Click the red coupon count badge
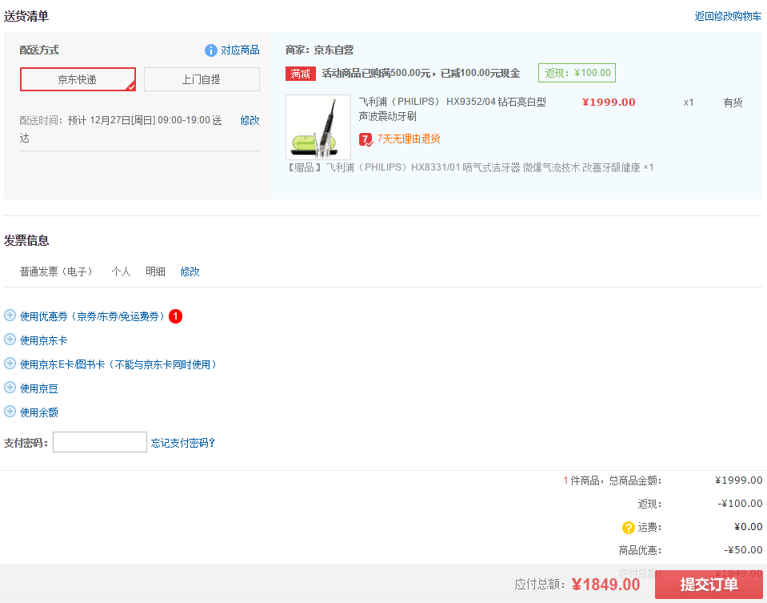The image size is (767, 603). [x=175, y=316]
